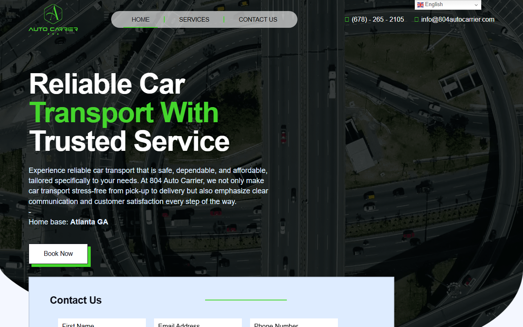This screenshot has width=523, height=327.
Task: Click the 'Trusted Service' headline text
Action: pos(129,141)
